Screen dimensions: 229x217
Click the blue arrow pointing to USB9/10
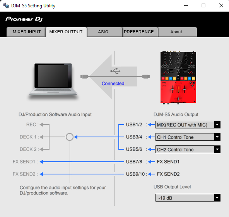click(x=152, y=174)
